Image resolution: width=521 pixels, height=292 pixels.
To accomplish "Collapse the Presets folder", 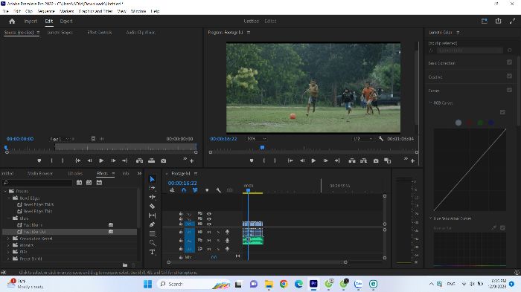I will pos(5,192).
